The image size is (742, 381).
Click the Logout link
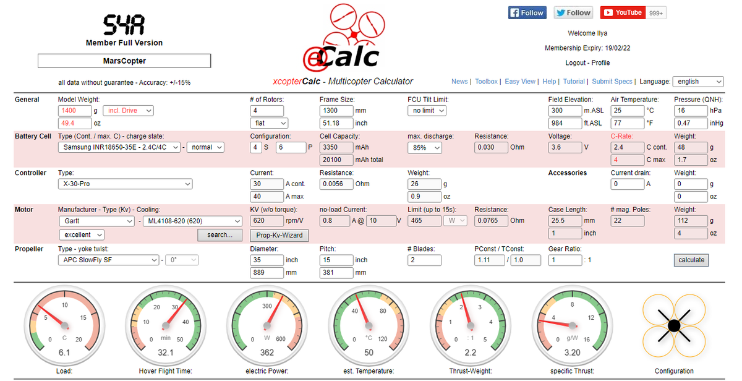pyautogui.click(x=576, y=63)
